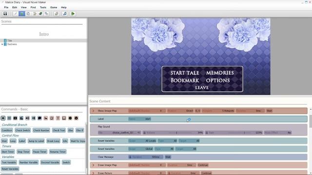Select the black circle command-category icon
Image resolution: width=312 pixels, height=175 pixels.
point(70,118)
